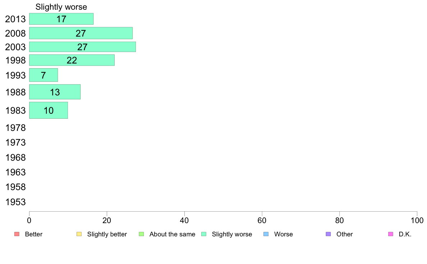Select the 1978 year label
Image resolution: width=427 pixels, height=264 pixels.
click(15, 128)
